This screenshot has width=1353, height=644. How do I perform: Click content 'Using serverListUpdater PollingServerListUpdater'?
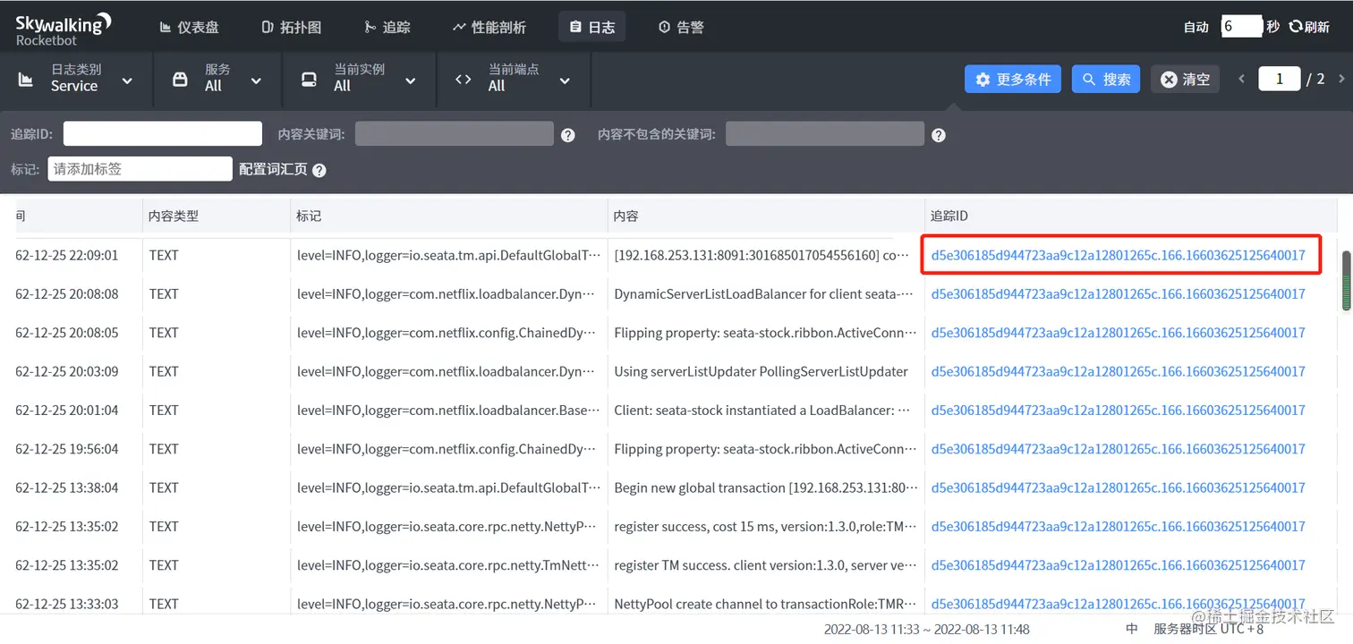761,371
